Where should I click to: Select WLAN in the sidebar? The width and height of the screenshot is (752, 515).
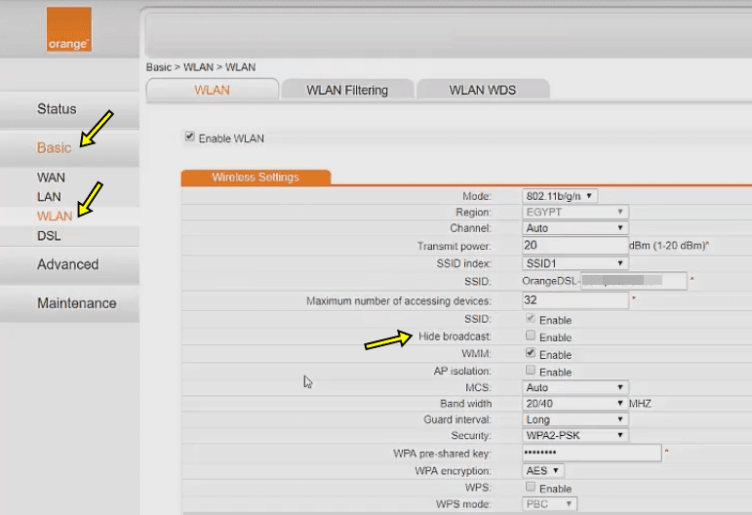pyautogui.click(x=55, y=217)
